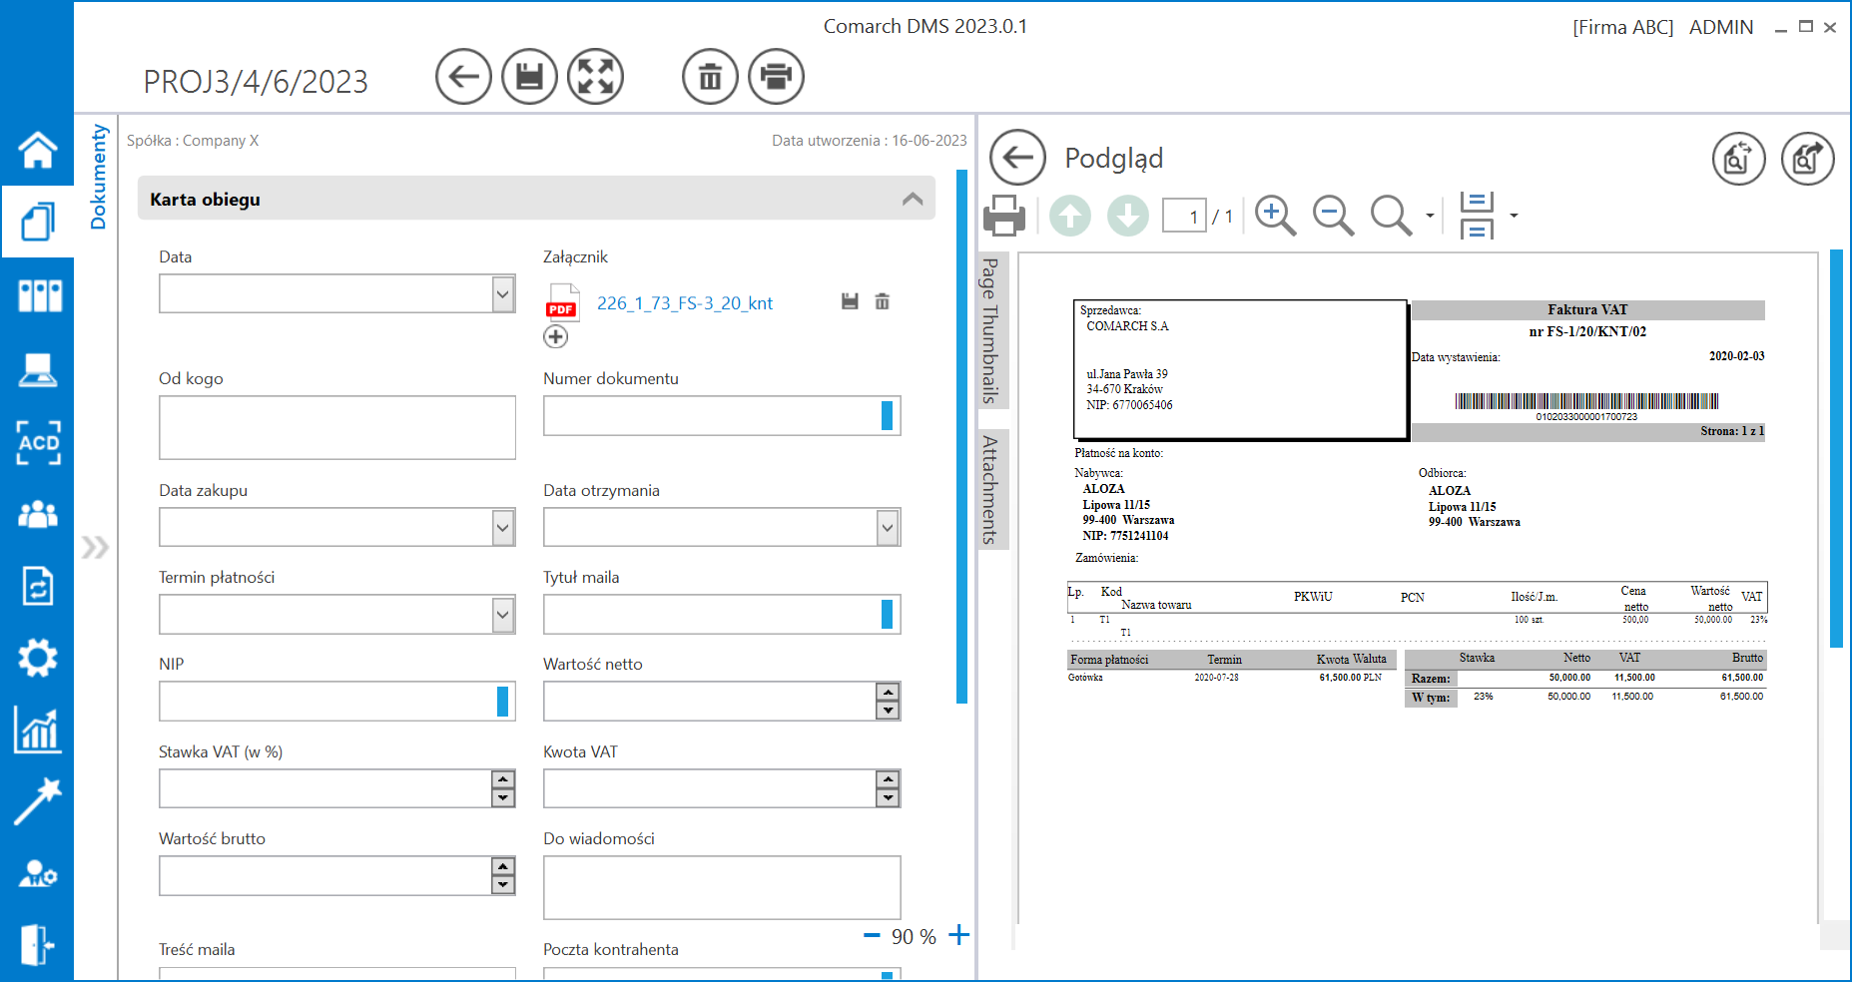Delete the attachment 226_1_73_FS-3_20_knt
1852x982 pixels.
(x=883, y=301)
